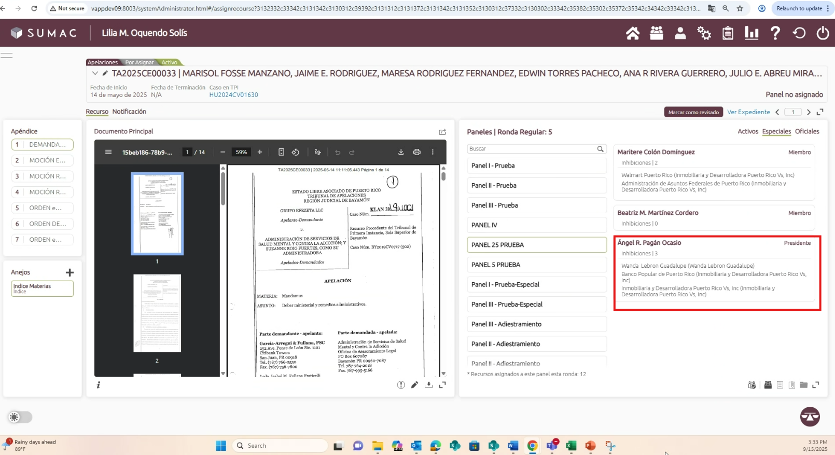The width and height of the screenshot is (835, 455).
Task: Download the PDF document
Action: point(401,152)
